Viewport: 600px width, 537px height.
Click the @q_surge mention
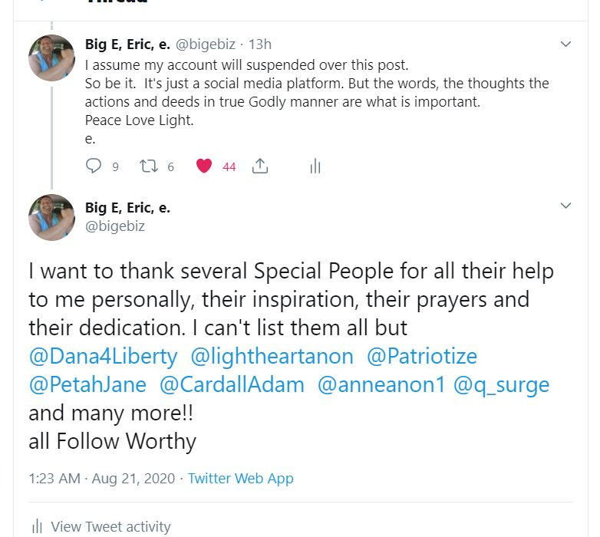coord(502,384)
